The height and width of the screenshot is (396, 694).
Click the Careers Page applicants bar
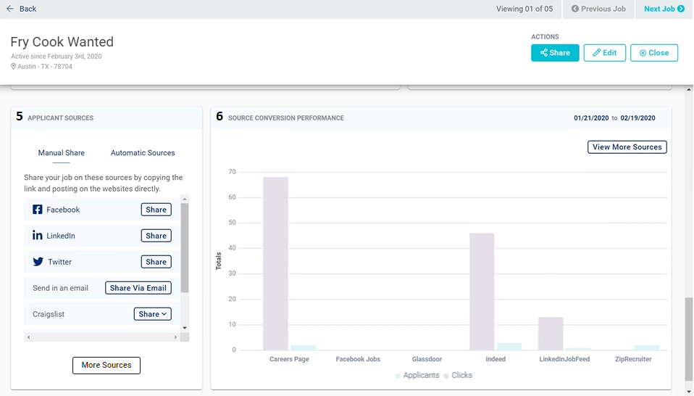point(304,347)
